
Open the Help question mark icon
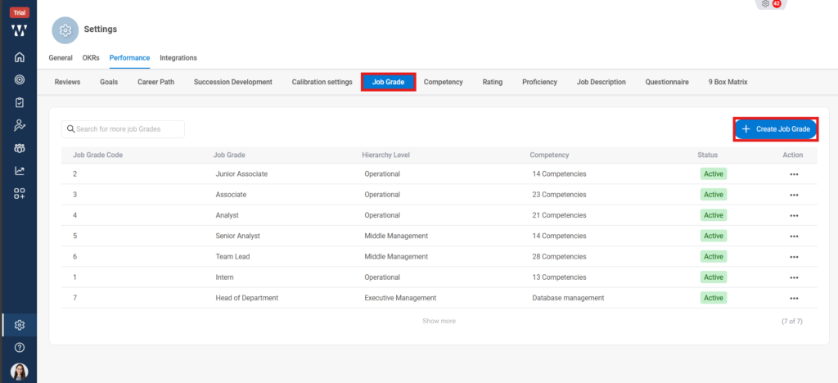[20, 348]
